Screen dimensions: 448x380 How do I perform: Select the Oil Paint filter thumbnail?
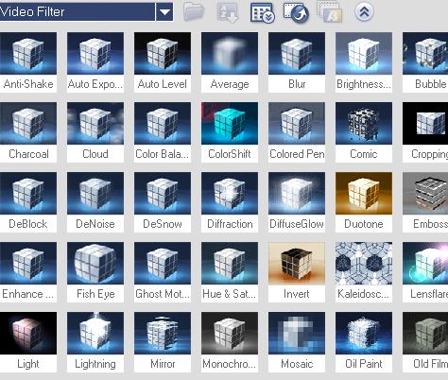pos(364,333)
